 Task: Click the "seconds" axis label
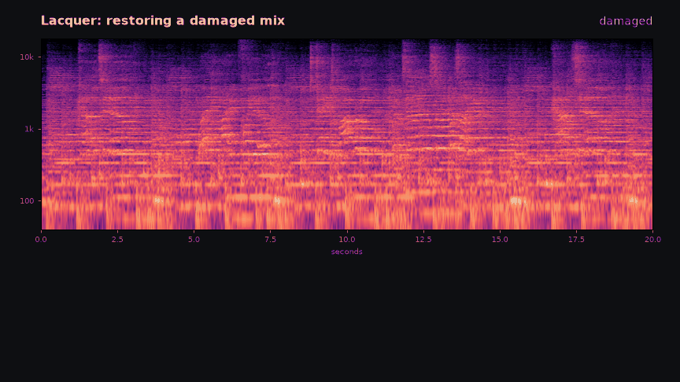coord(346,252)
